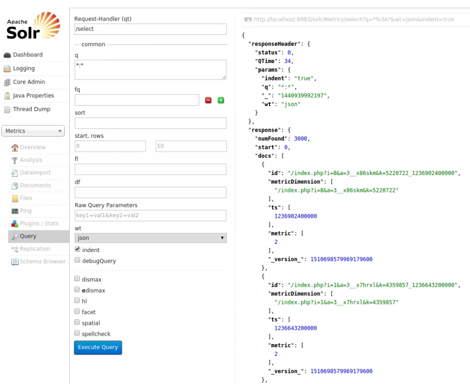
Task: Go to the Analysis section
Action: pos(31,160)
